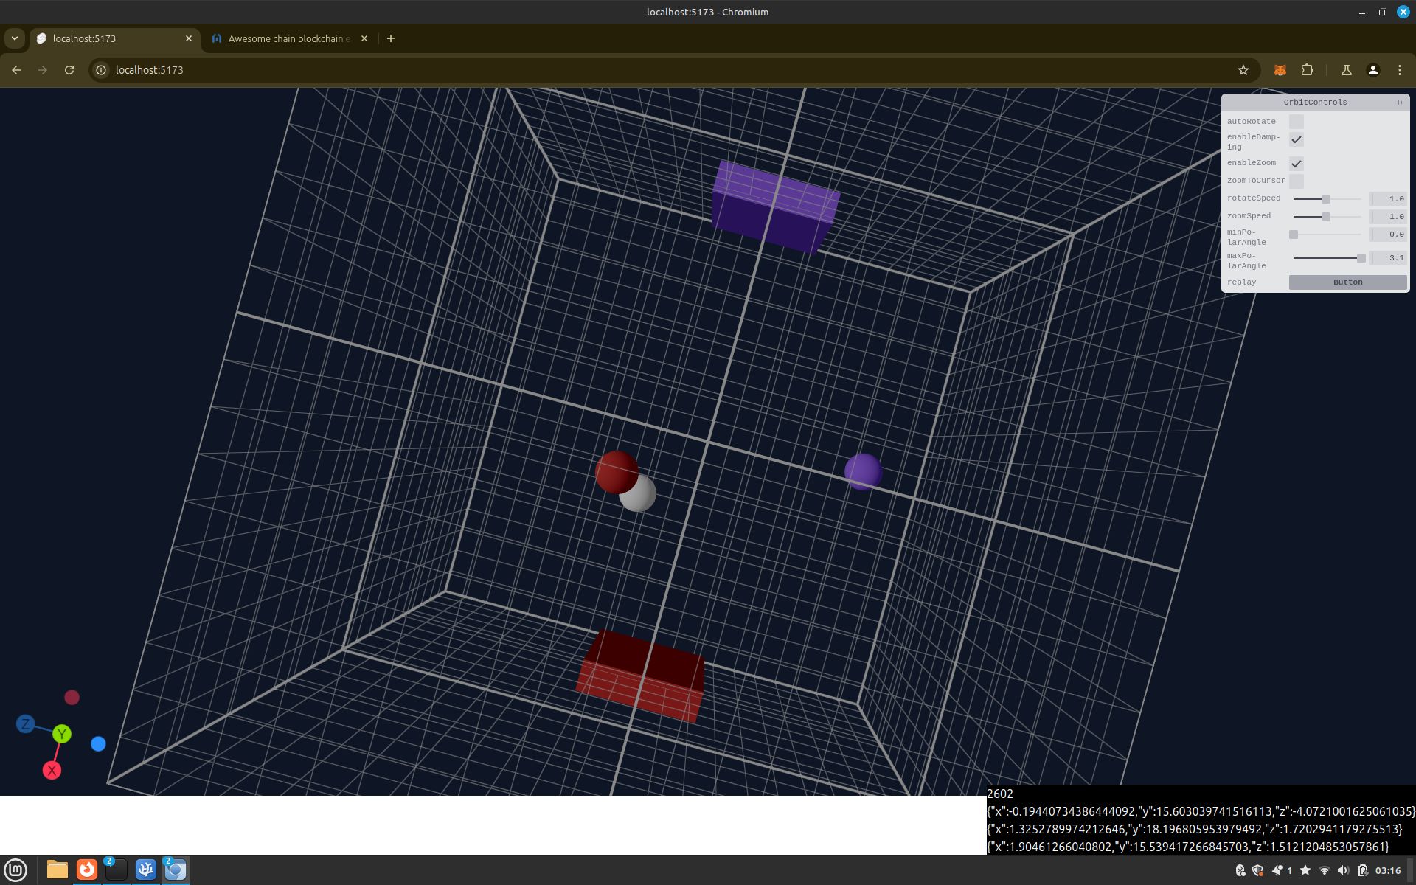1416x885 pixels.
Task: Enable the autoRotate checkbox
Action: coord(1297,122)
